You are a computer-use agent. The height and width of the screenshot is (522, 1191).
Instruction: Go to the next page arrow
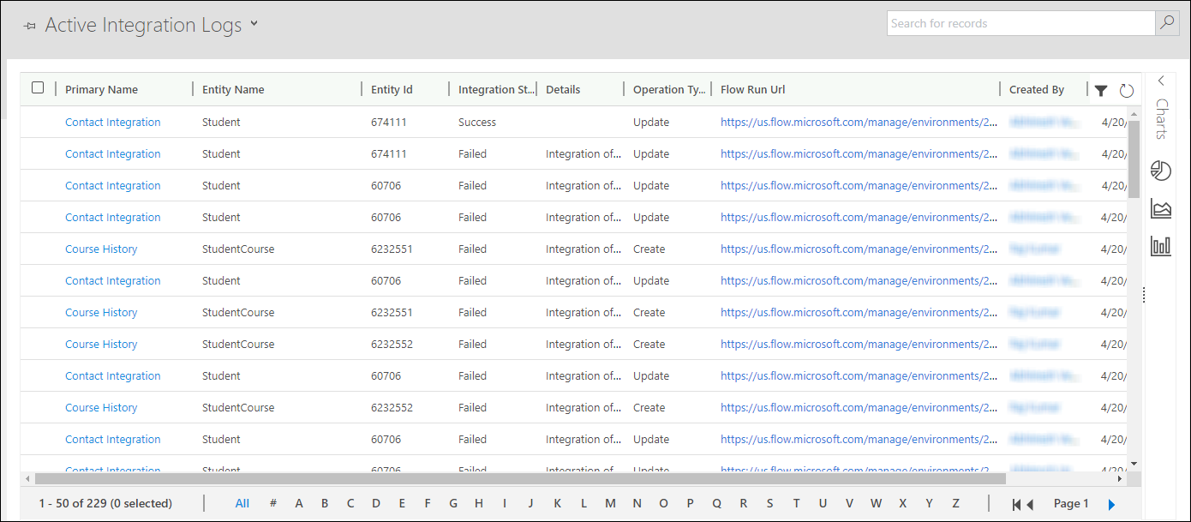1111,504
